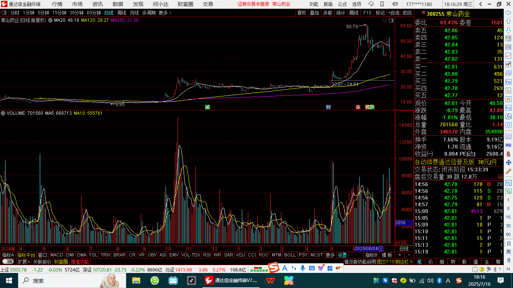Open the 数据 menu

point(118,4)
